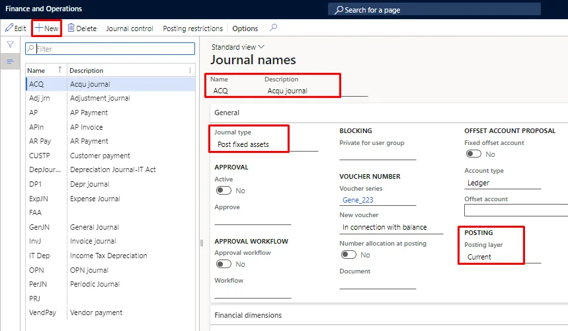Select the FAA row
The width and height of the screenshot is (568, 331).
click(x=110, y=213)
